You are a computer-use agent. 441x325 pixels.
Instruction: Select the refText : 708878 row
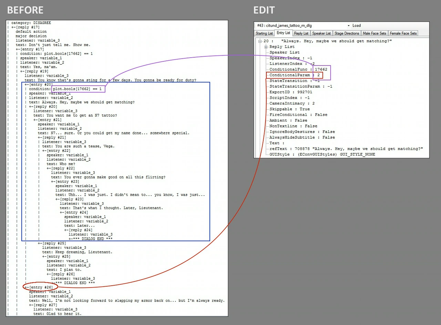pos(346,149)
